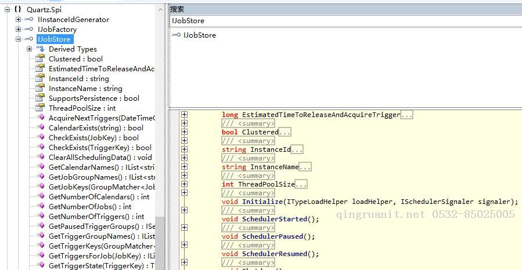This screenshot has width=522, height=270.
Task: Expand the string InstanceName code region
Action: click(x=184, y=167)
